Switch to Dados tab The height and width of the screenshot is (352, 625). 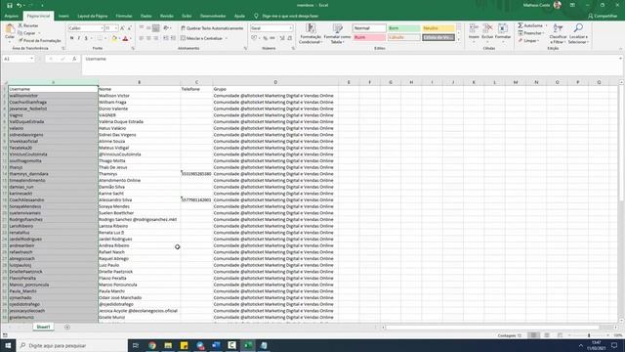coord(146,16)
